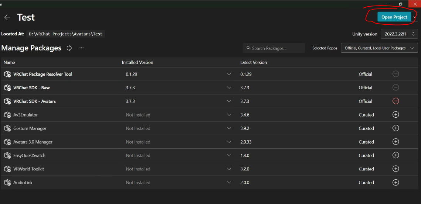The height and width of the screenshot is (204, 421).
Task: Click the Installed Version column header
Action: pyautogui.click(x=137, y=62)
